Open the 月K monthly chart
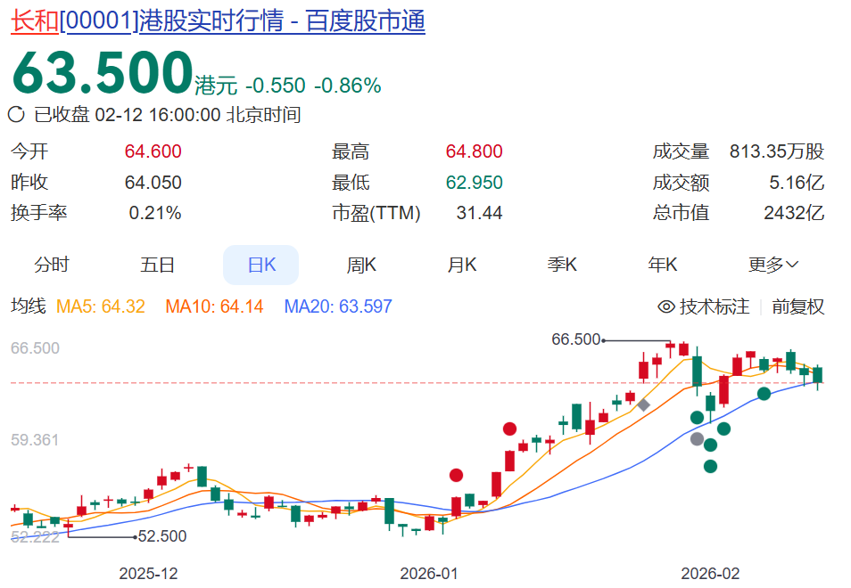Image resolution: width=851 pixels, height=588 pixels. pos(461,264)
